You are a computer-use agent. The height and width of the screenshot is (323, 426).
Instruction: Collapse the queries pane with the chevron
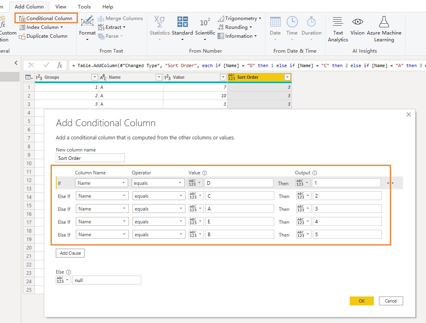(x=16, y=63)
